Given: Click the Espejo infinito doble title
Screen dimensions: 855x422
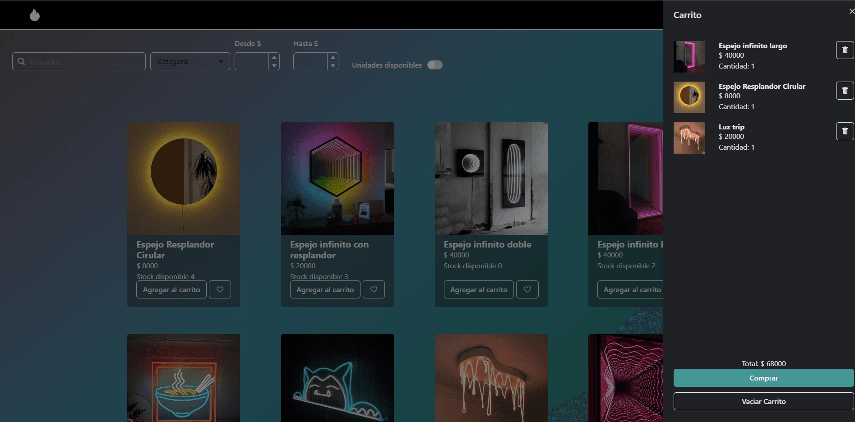Looking at the screenshot, I should coord(487,244).
